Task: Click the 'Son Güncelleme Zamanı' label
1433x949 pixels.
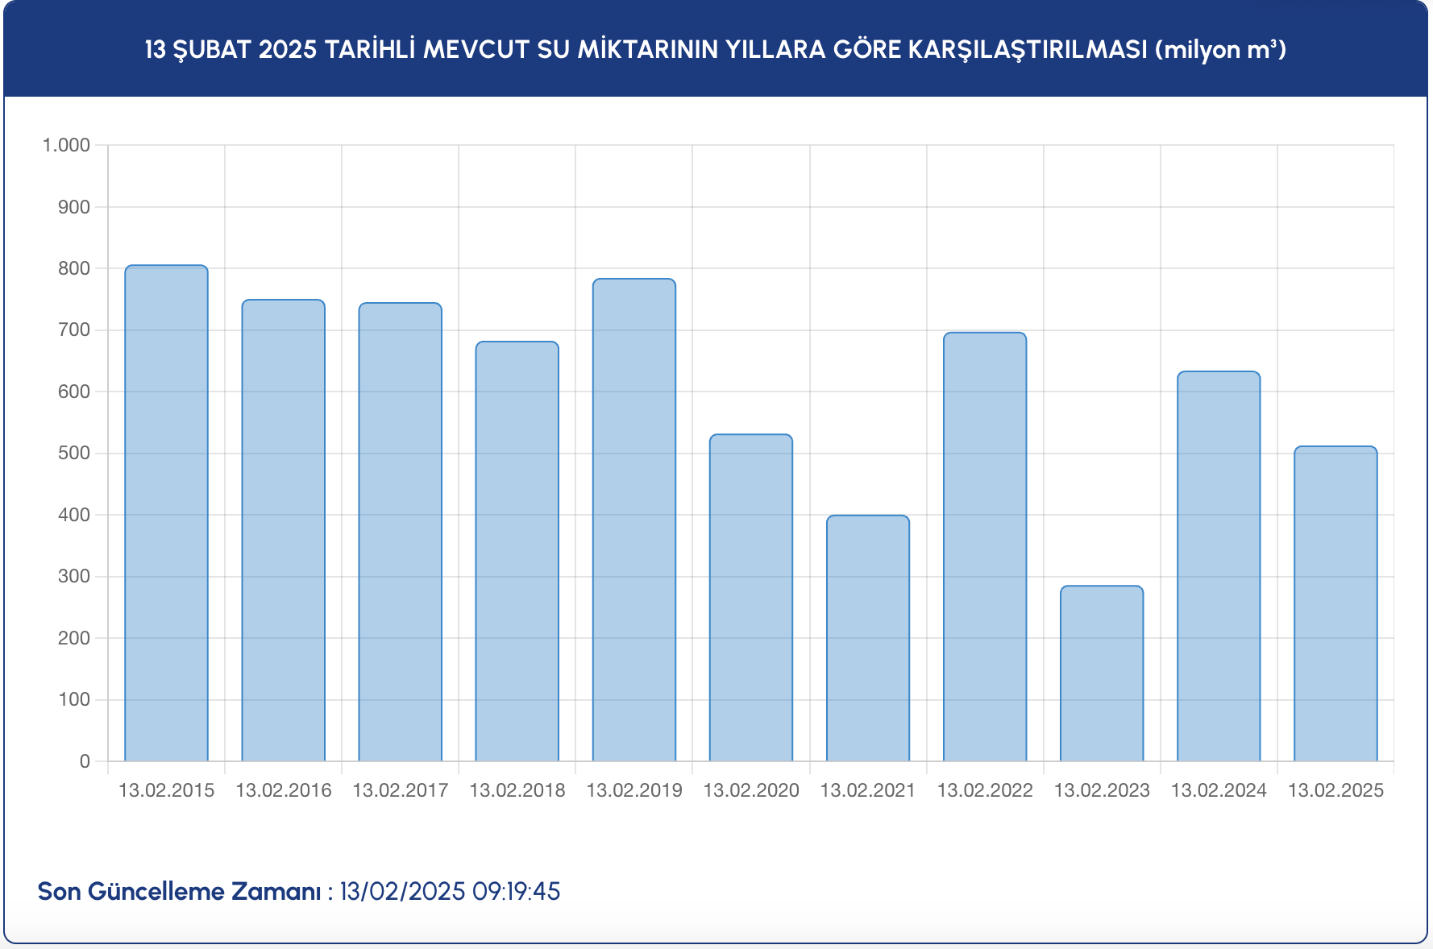Action: (x=179, y=892)
